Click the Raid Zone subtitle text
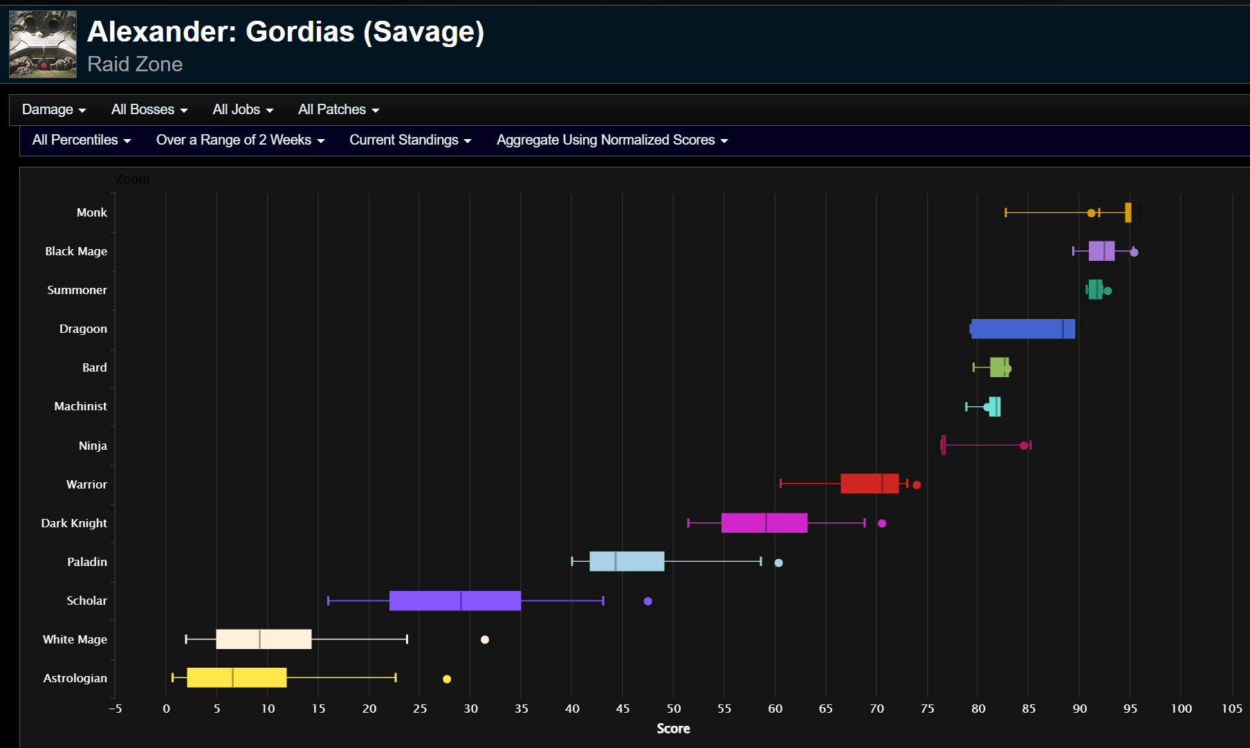Screen dimensions: 1250x748 [x=135, y=64]
